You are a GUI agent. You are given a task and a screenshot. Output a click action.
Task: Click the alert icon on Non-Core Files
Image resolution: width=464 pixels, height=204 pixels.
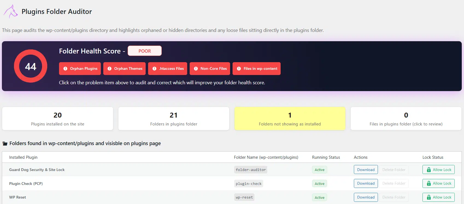(x=196, y=69)
